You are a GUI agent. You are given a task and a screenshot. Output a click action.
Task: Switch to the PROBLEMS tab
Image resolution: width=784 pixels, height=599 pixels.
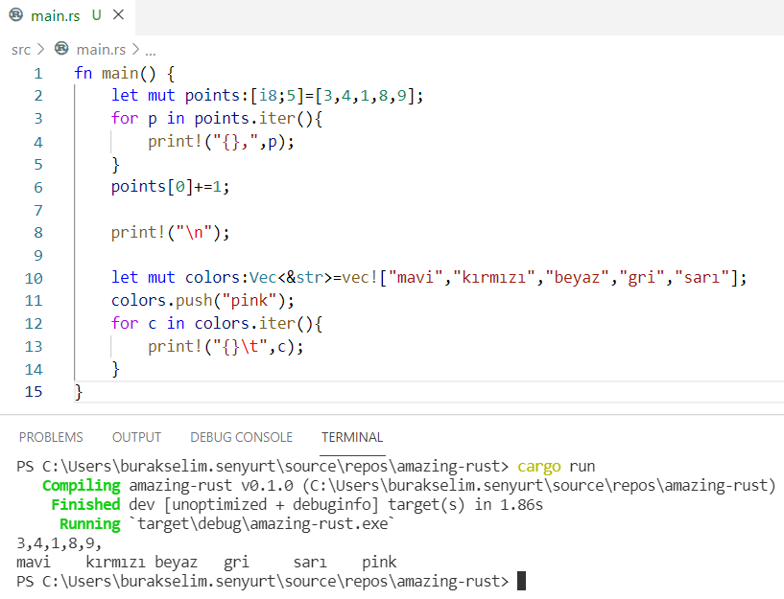pos(51,437)
